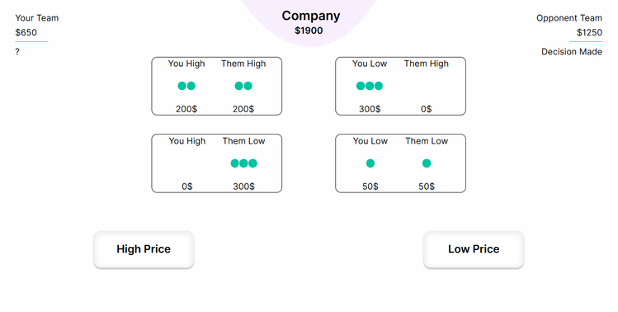Click single green dot under You Low
The image size is (618, 312).
coord(370,163)
